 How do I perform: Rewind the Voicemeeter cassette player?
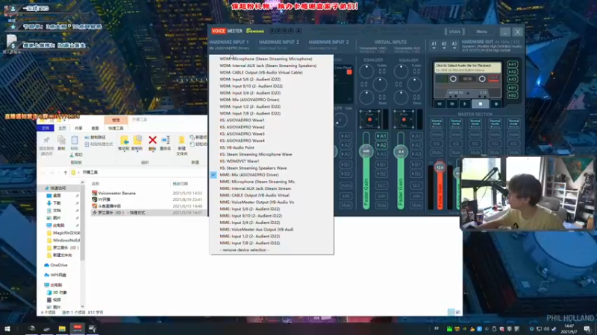click(440, 103)
